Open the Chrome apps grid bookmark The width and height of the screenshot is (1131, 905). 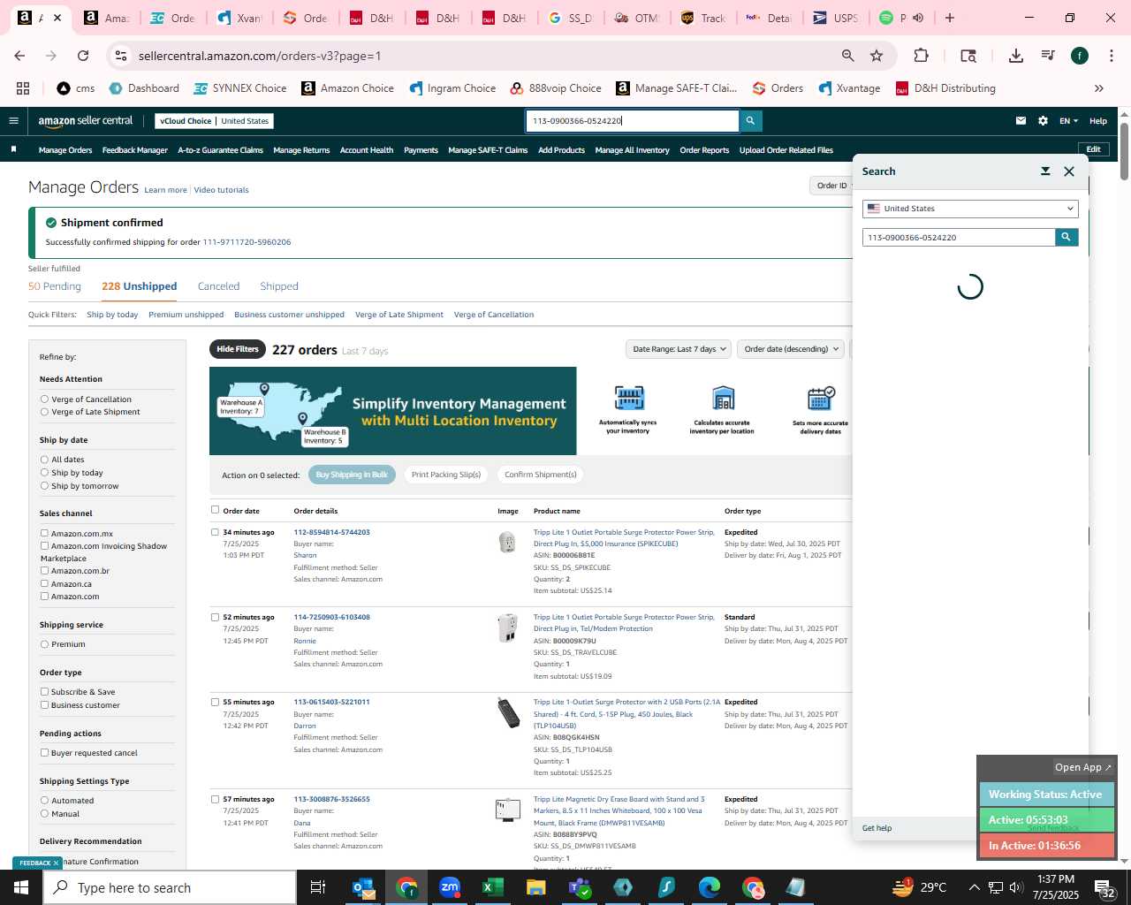click(x=23, y=88)
